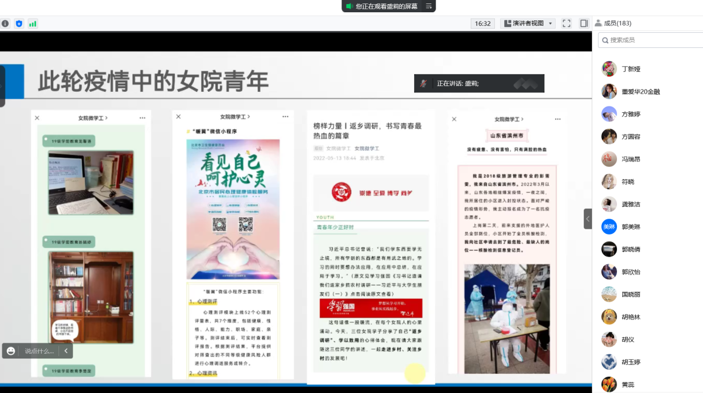Click the magnifier icon in member search
This screenshot has width=703, height=393.
[604, 40]
